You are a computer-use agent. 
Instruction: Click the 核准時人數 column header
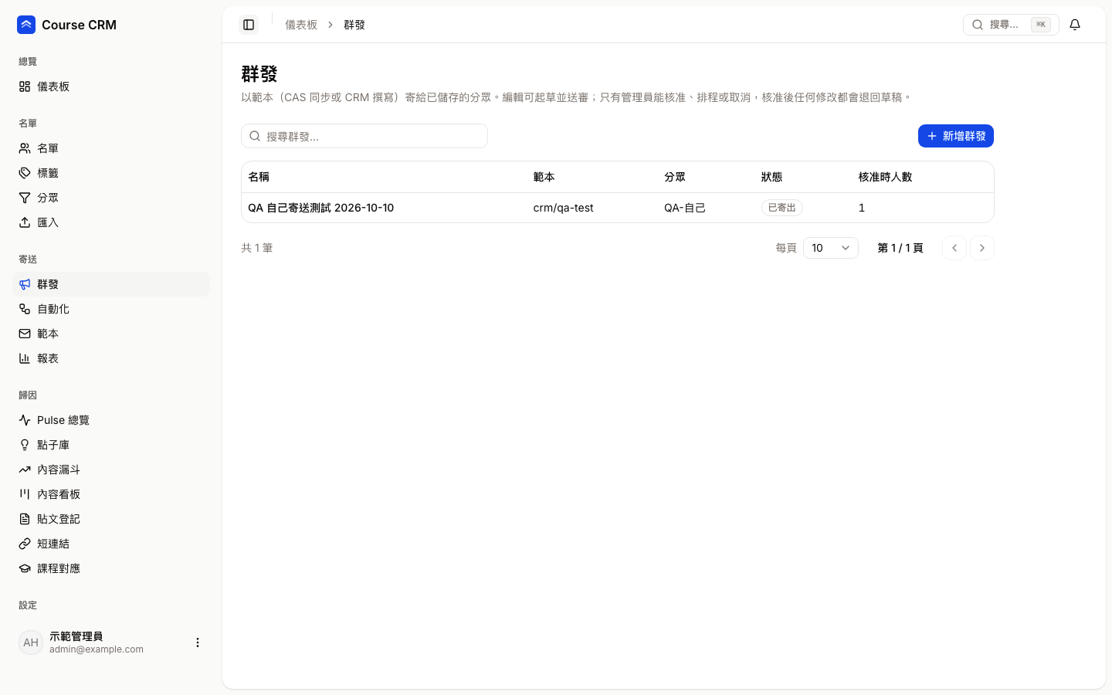pos(886,177)
